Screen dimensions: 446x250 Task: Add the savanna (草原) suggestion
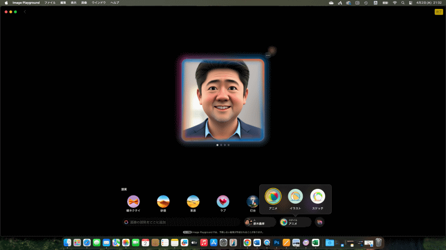point(193,201)
